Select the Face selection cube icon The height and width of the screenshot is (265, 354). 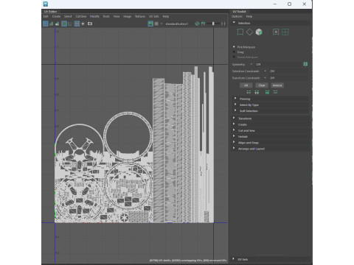(x=259, y=32)
